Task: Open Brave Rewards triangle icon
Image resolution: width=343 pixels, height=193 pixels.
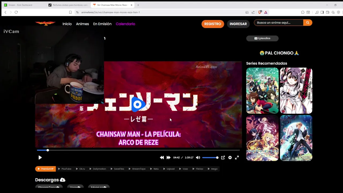Action: pos(266,12)
